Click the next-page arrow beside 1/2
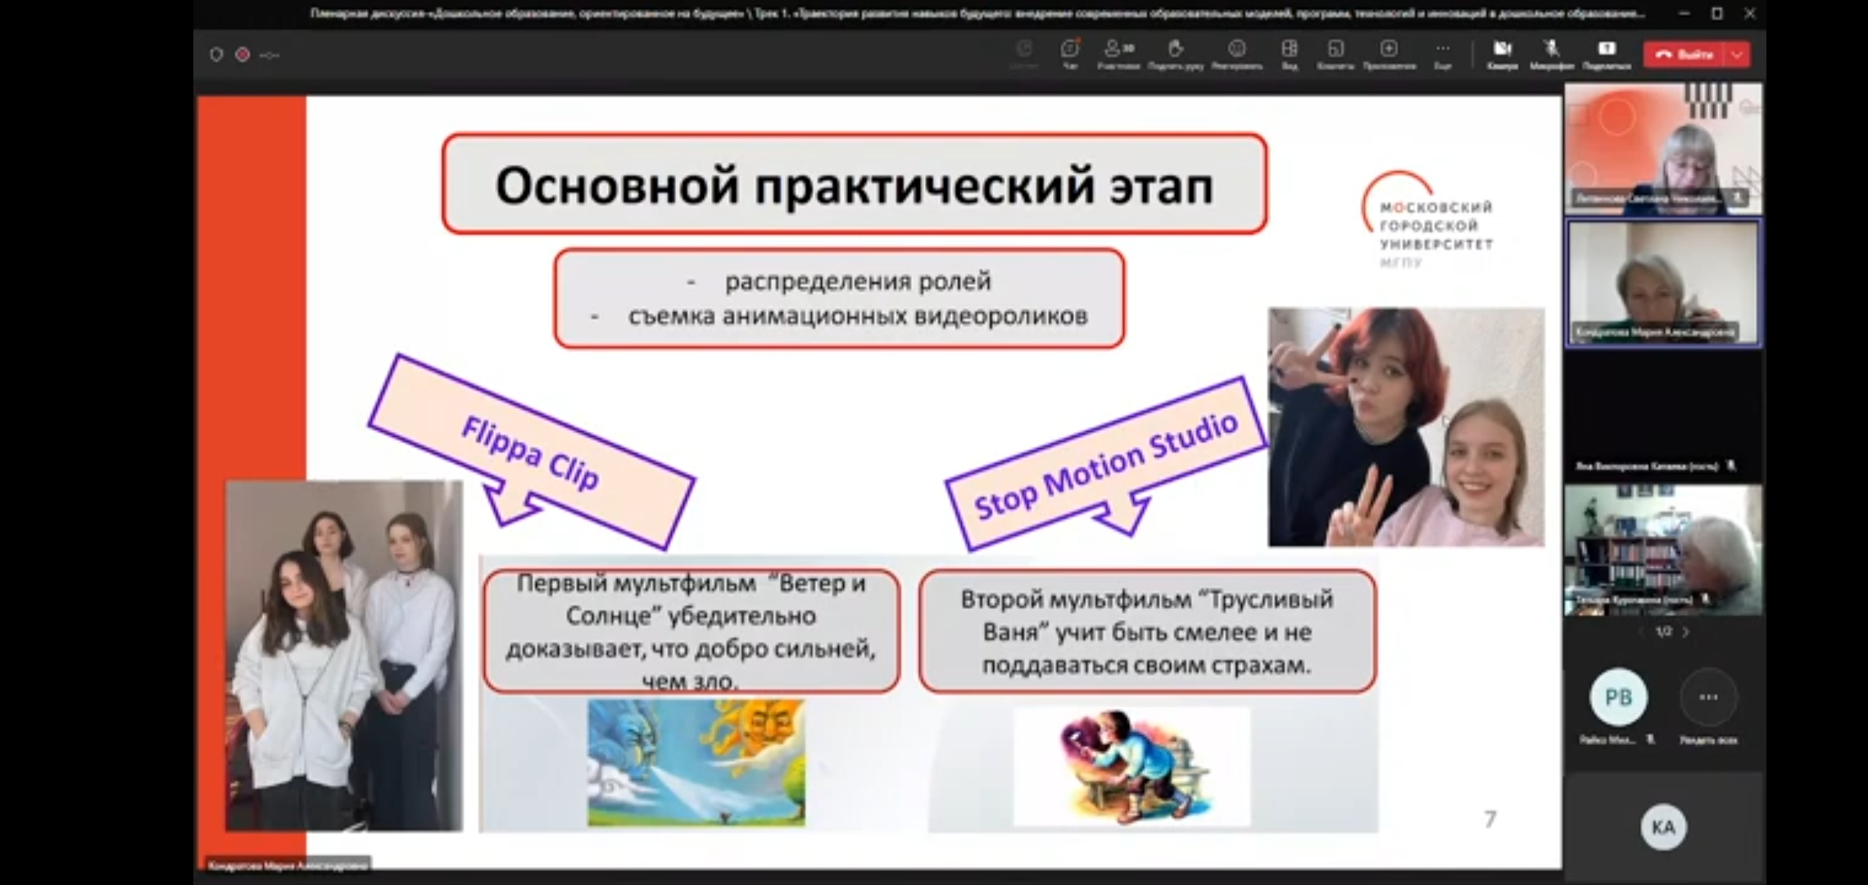Image resolution: width=1868 pixels, height=885 pixels. (x=1686, y=632)
